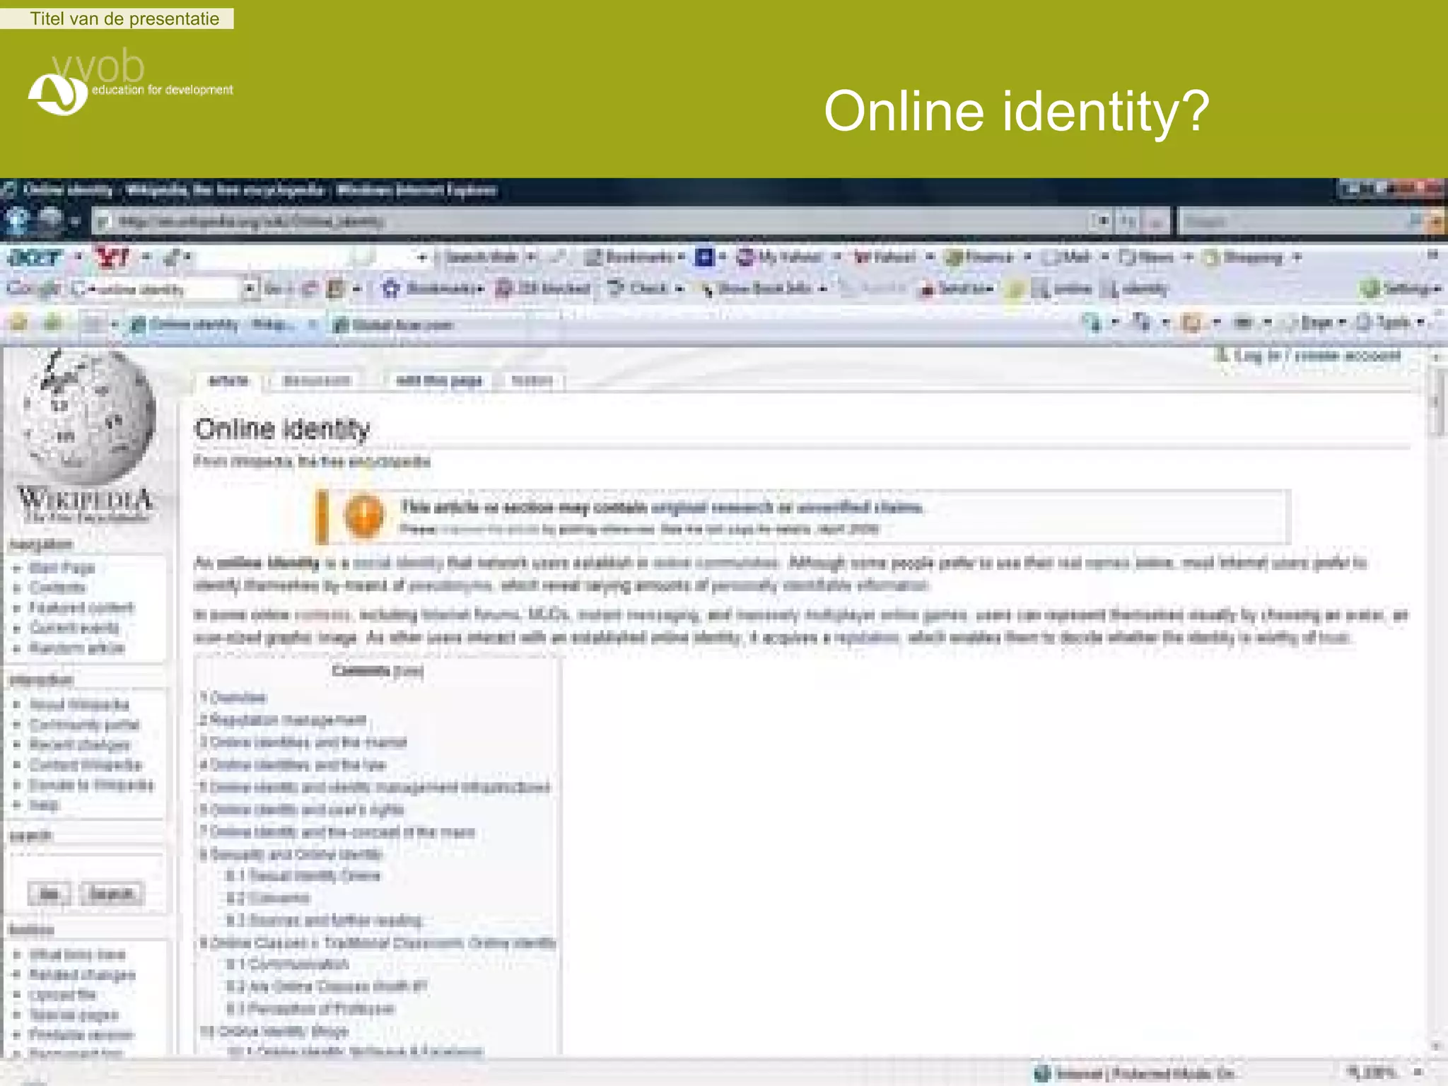Click the Quick Tabs icon
This screenshot has height=1086, width=1448.
tap(91, 325)
